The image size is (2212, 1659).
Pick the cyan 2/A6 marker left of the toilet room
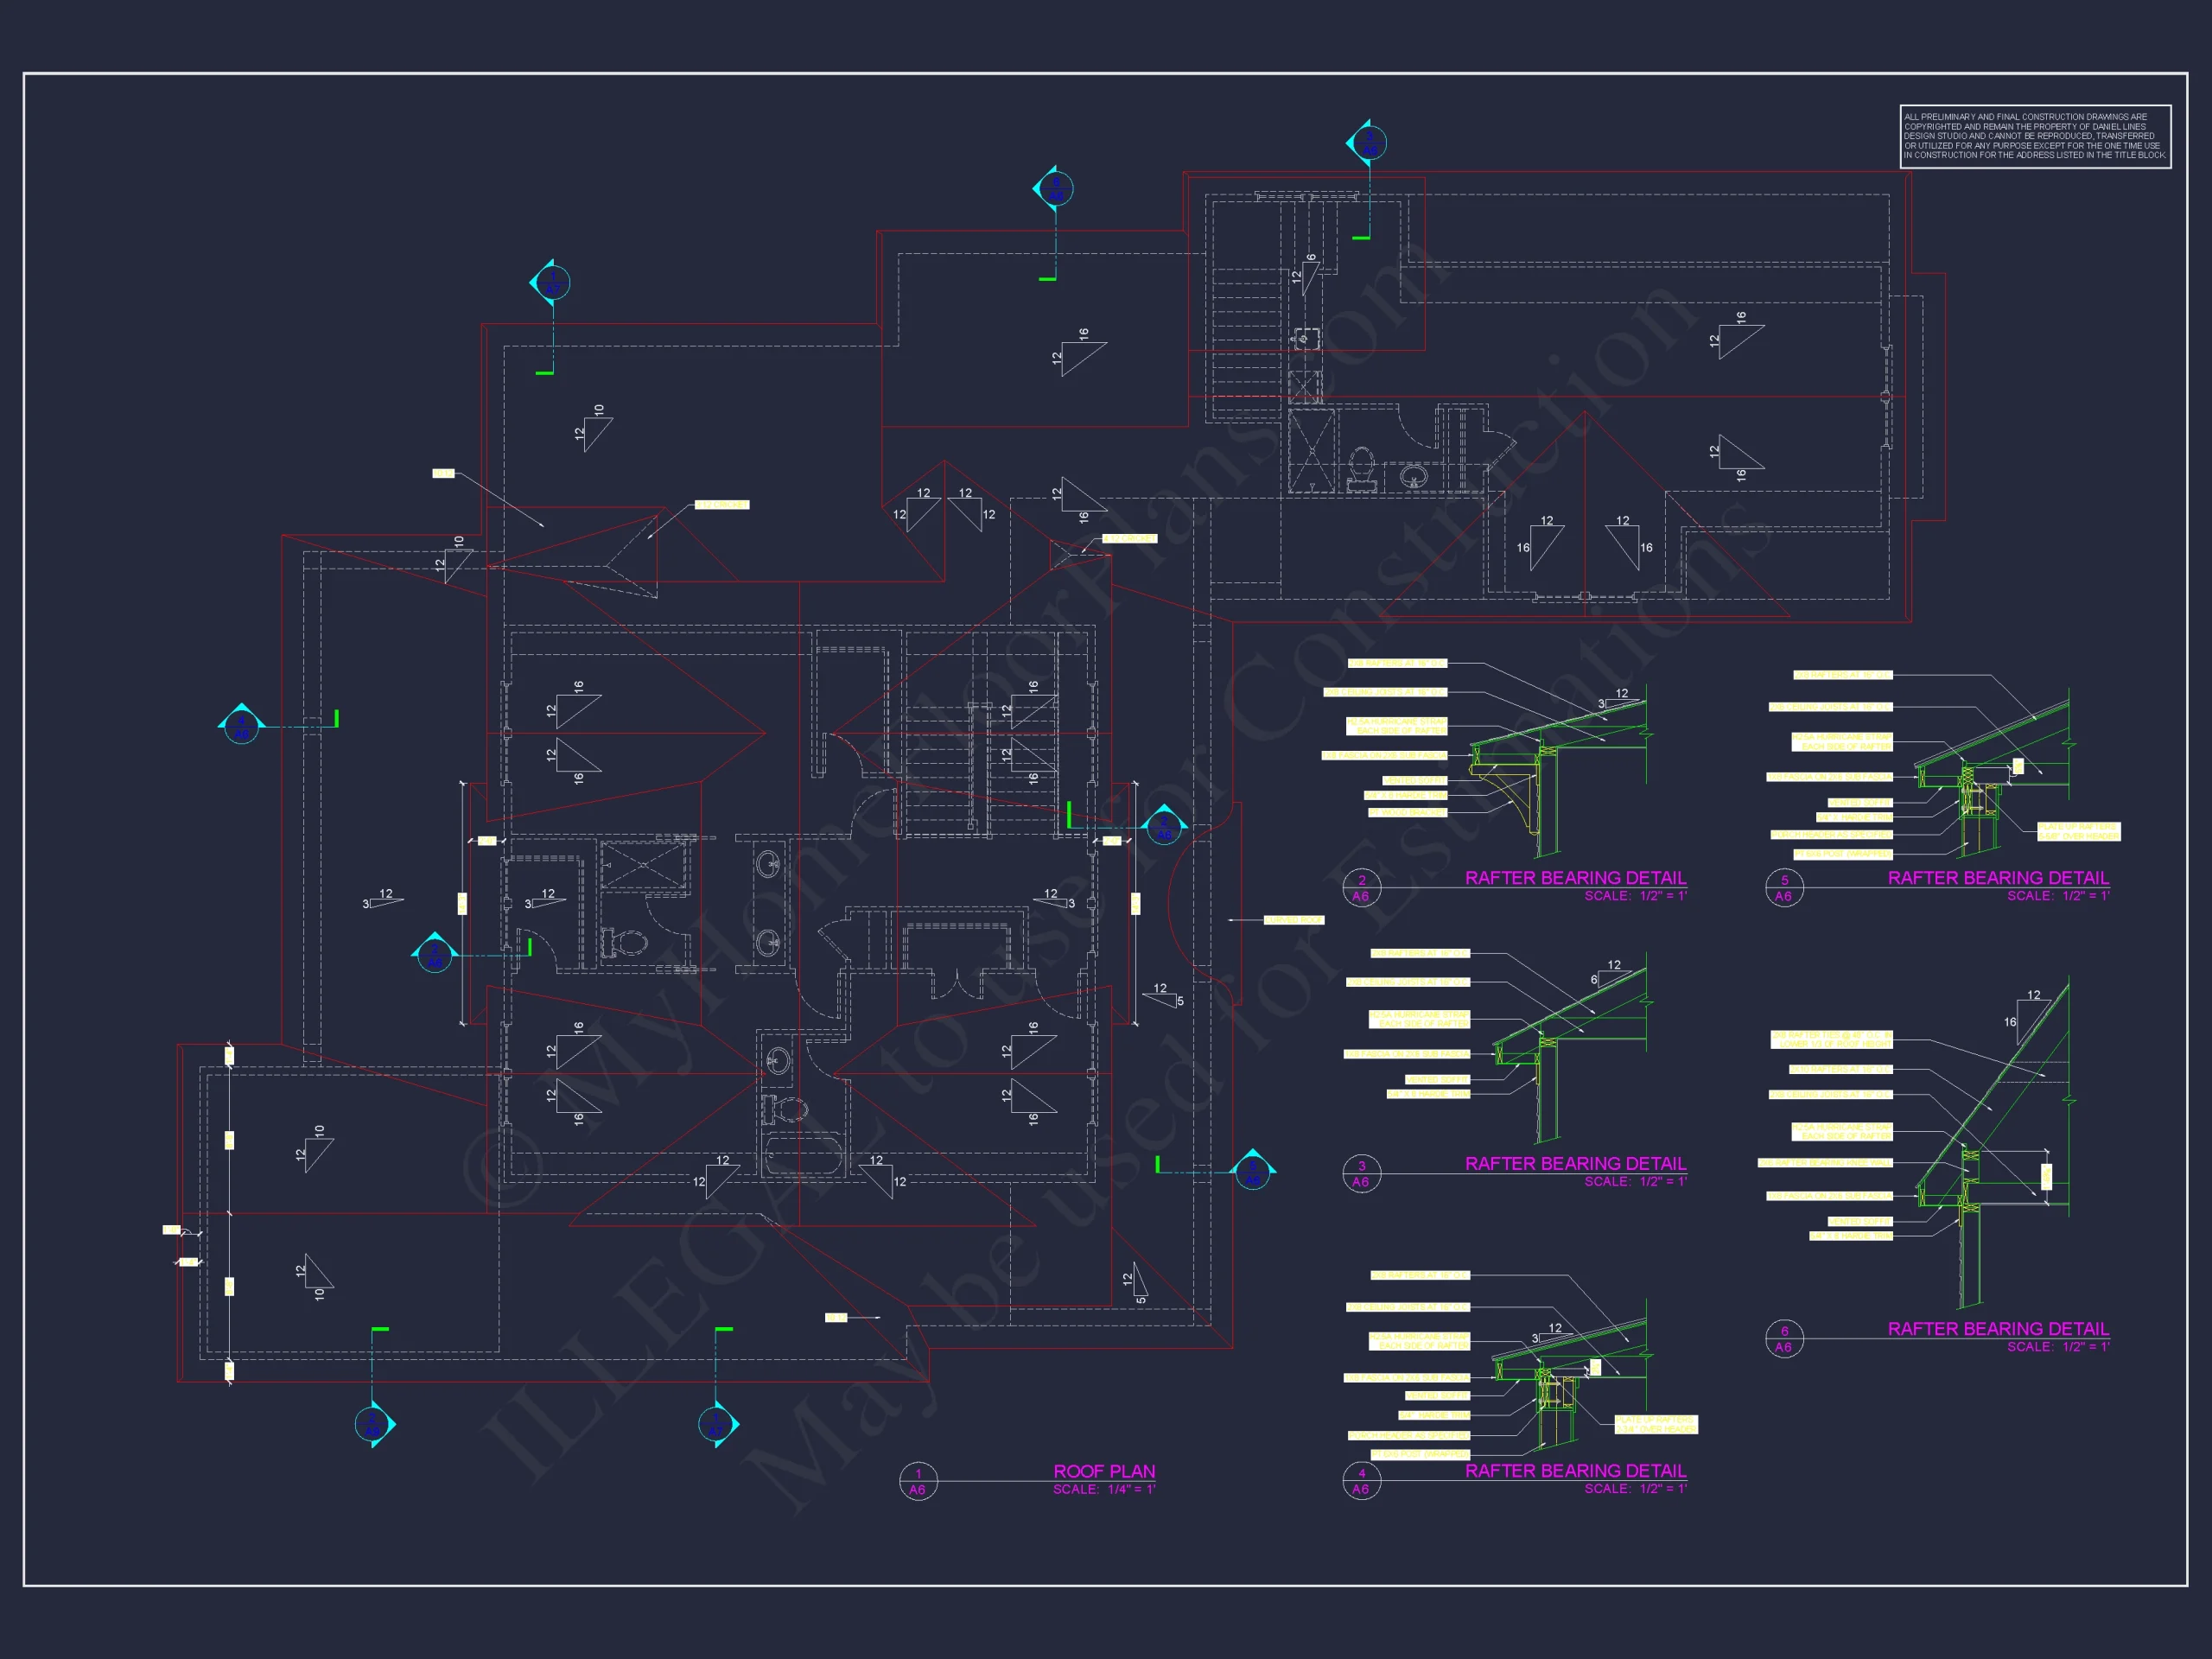coord(434,954)
